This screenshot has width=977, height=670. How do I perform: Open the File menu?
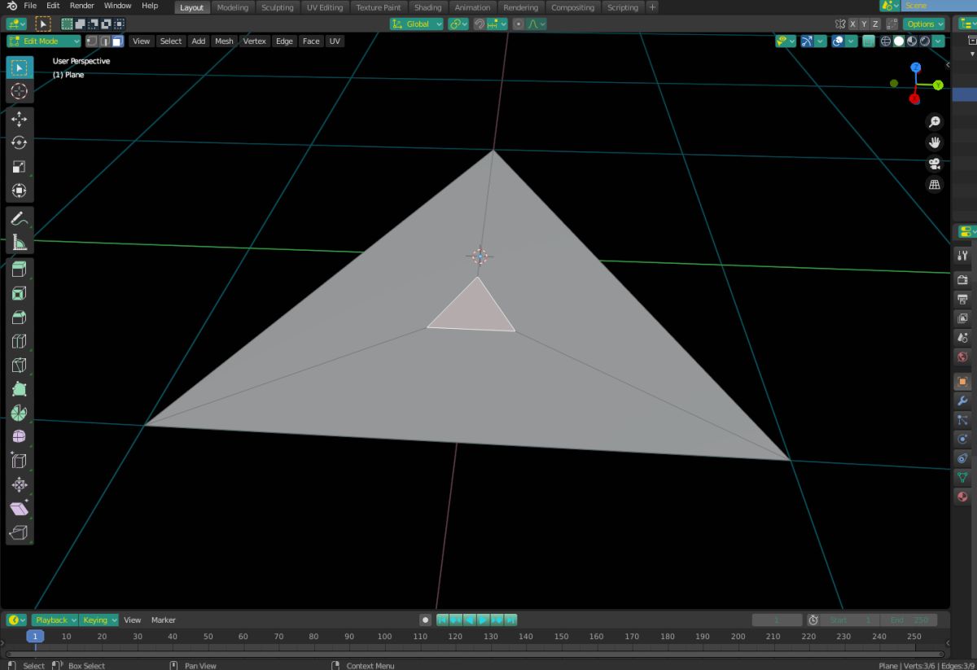30,6
